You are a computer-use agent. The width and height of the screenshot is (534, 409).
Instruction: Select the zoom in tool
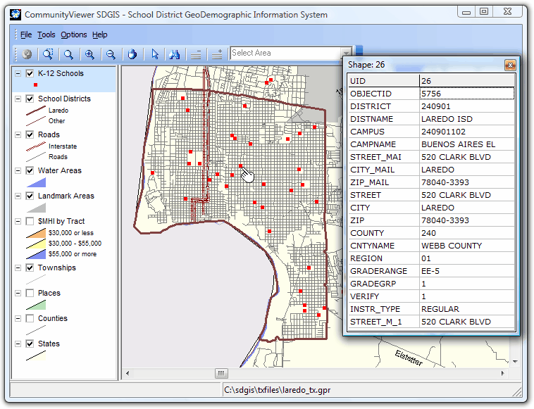(89, 54)
